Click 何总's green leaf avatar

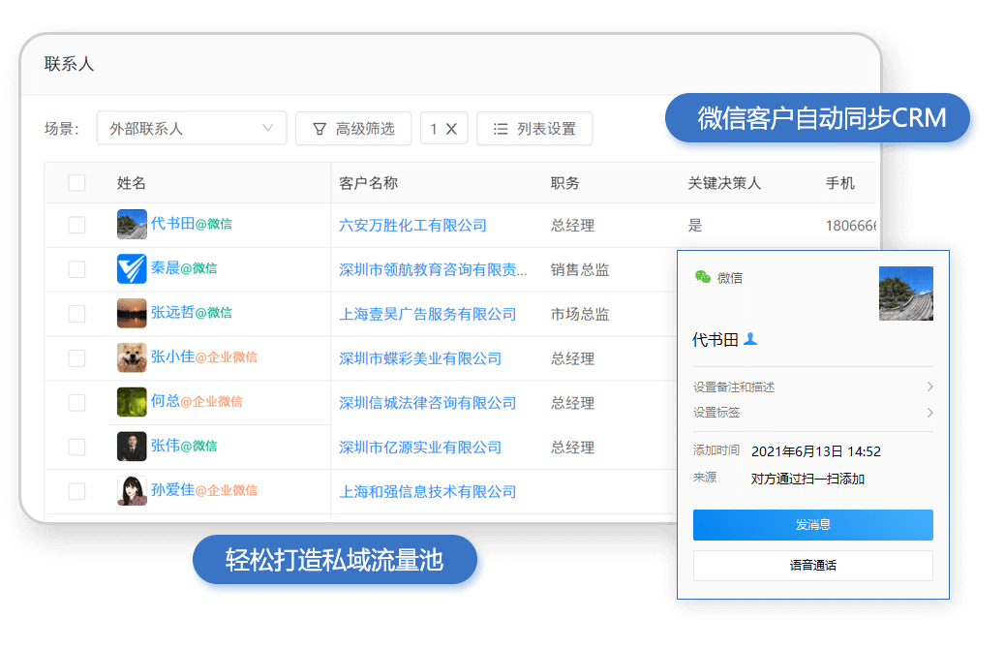tap(132, 402)
